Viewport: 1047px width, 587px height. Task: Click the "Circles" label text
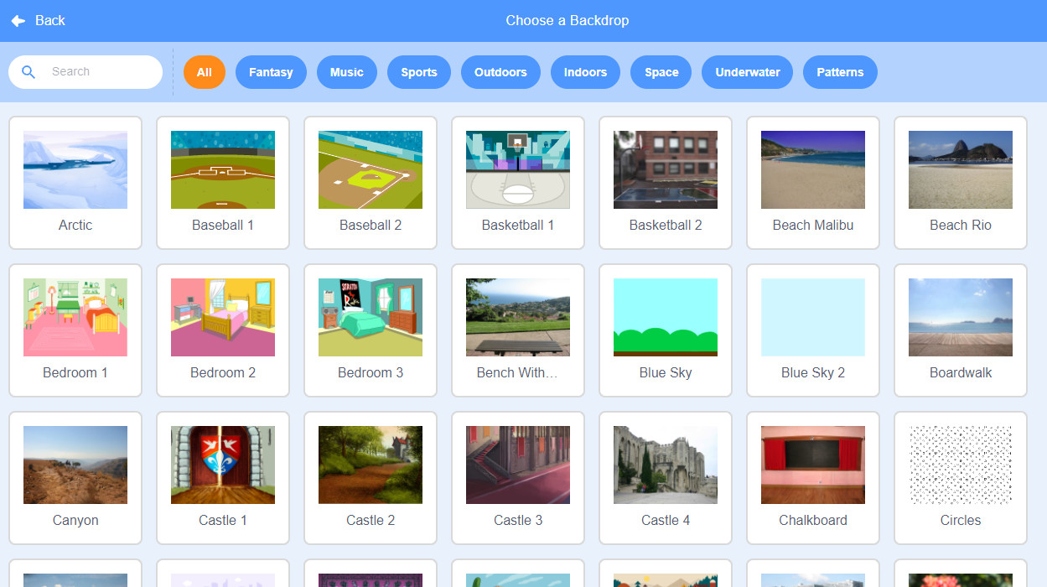pyautogui.click(x=961, y=521)
